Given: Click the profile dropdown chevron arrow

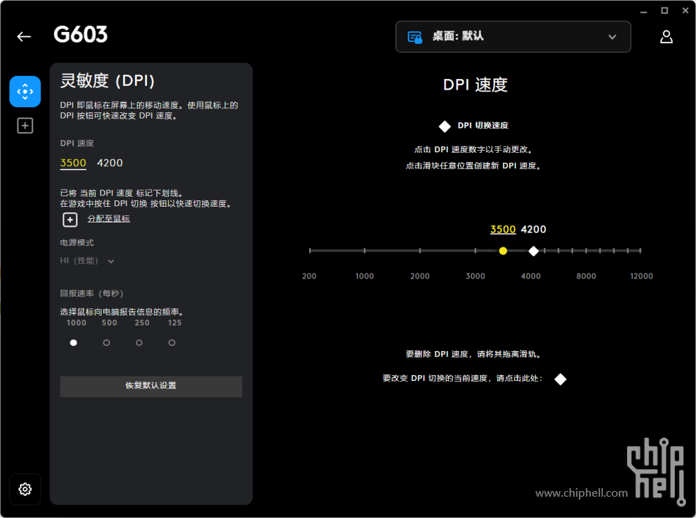Looking at the screenshot, I should tap(612, 37).
